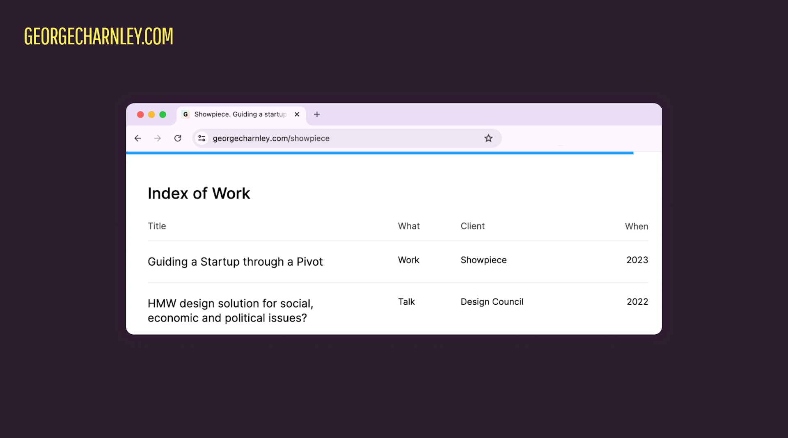Open the HMW design solution entry
This screenshot has height=438, width=788.
231,310
